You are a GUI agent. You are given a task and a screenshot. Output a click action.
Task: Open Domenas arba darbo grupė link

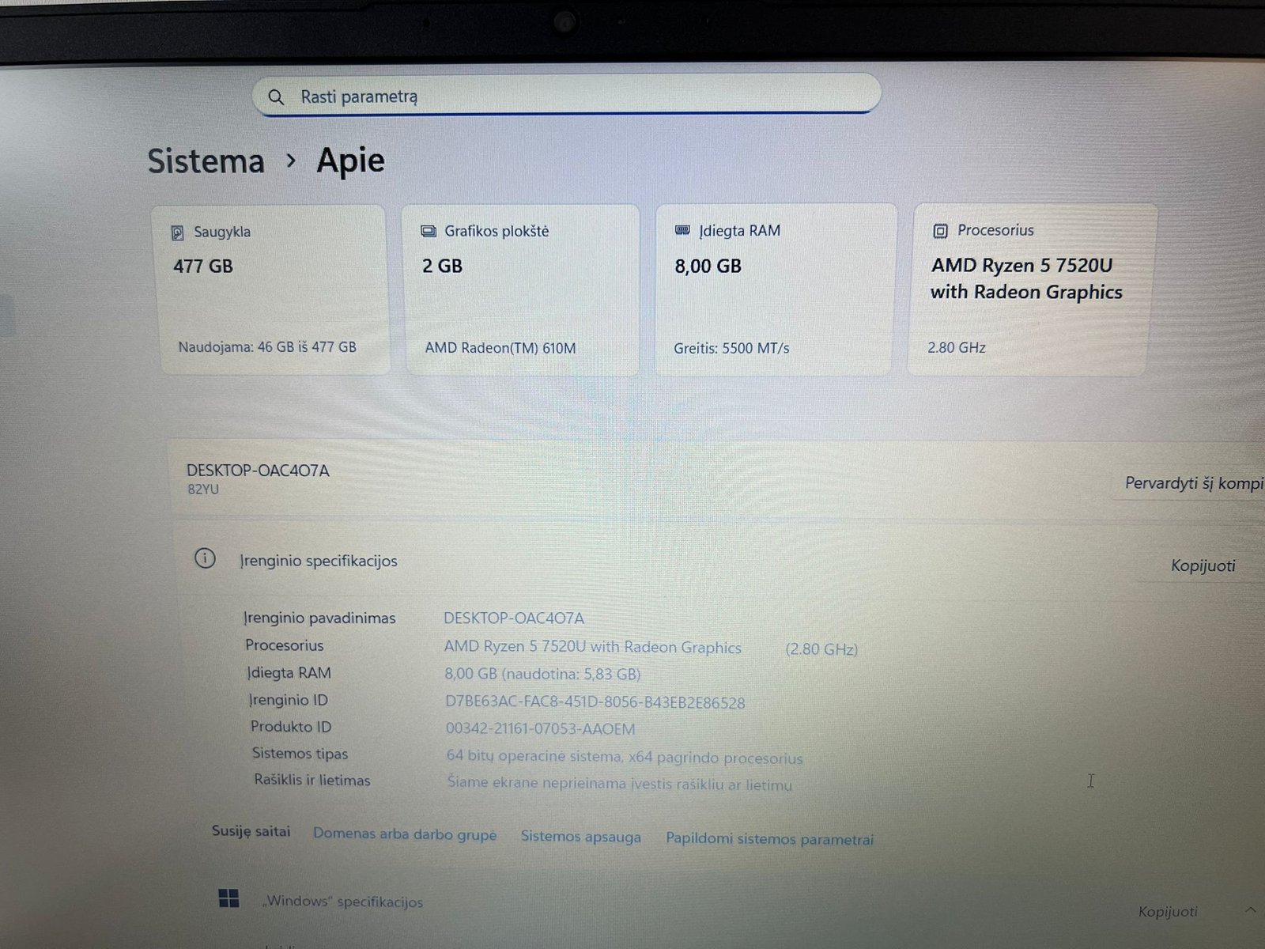(405, 834)
